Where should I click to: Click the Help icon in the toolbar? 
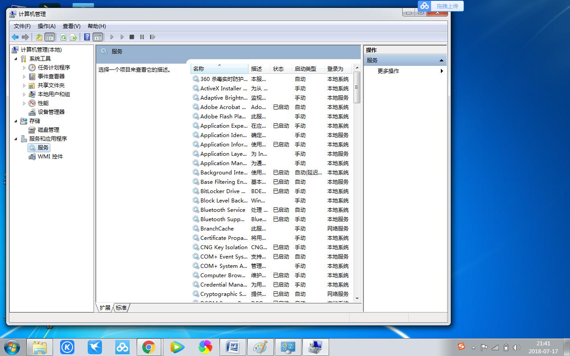(87, 37)
